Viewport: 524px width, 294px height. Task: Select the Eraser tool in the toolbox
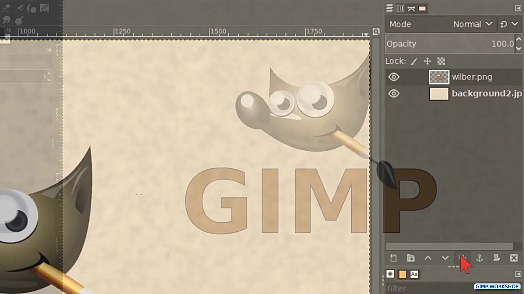click(x=7, y=7)
